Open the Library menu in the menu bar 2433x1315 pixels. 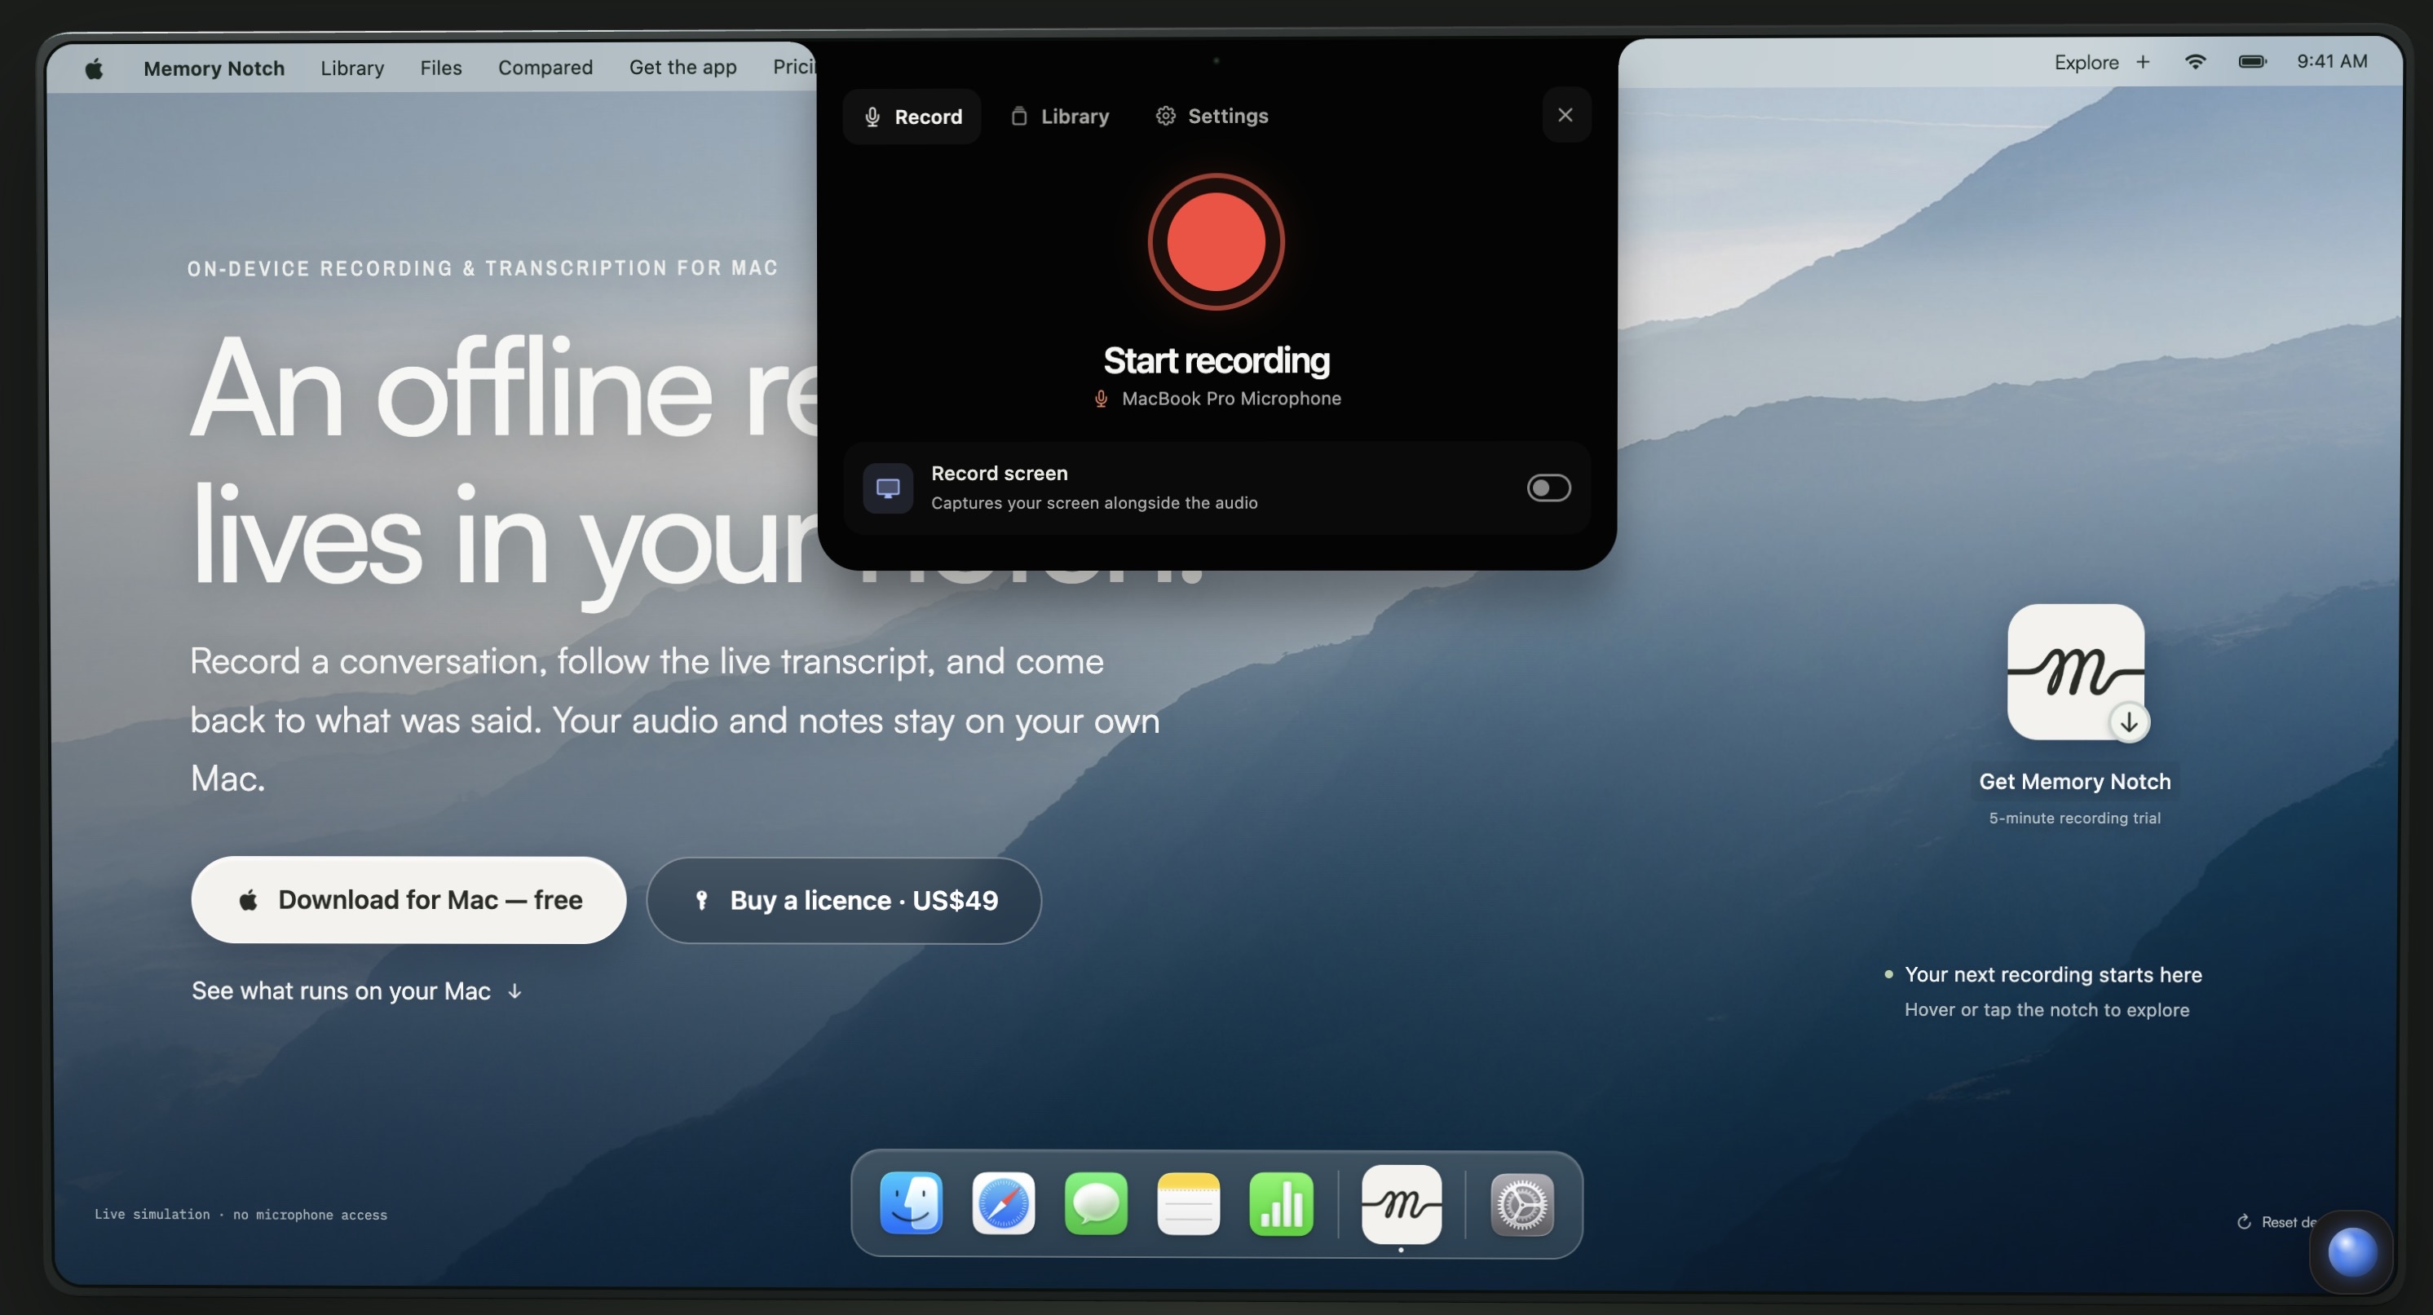351,68
